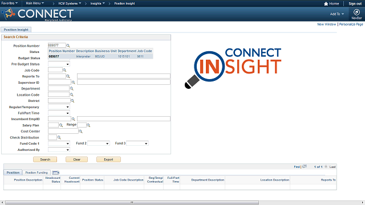Click the Location Code lookup magnifier

72,95
